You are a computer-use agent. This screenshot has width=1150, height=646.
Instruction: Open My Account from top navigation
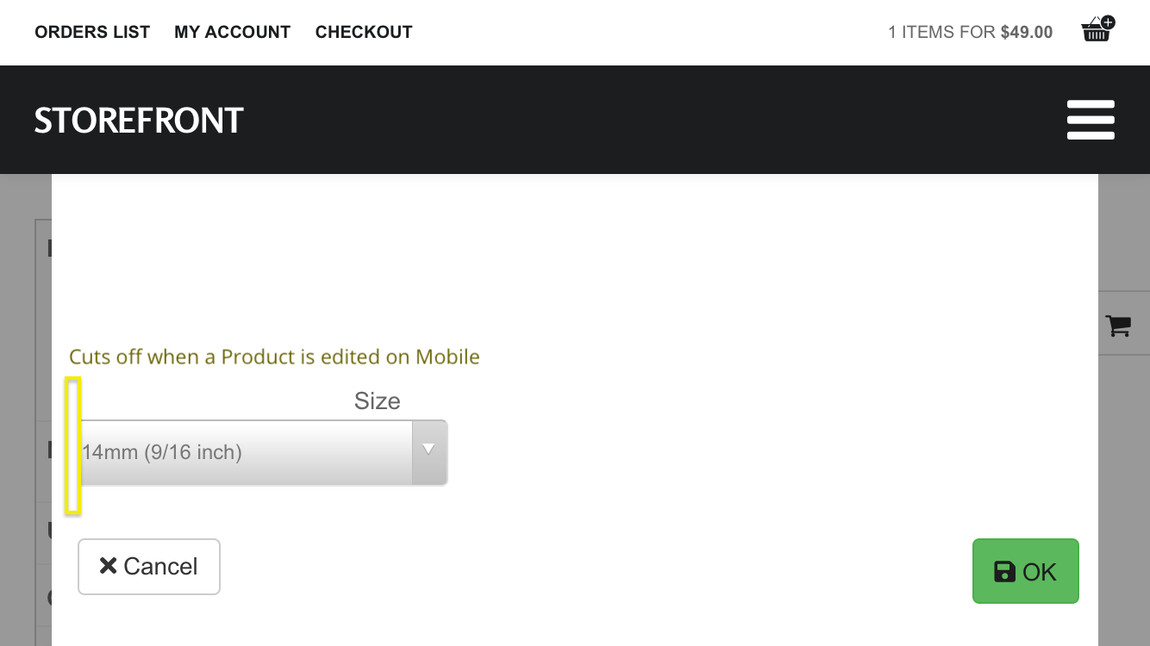coord(232,32)
